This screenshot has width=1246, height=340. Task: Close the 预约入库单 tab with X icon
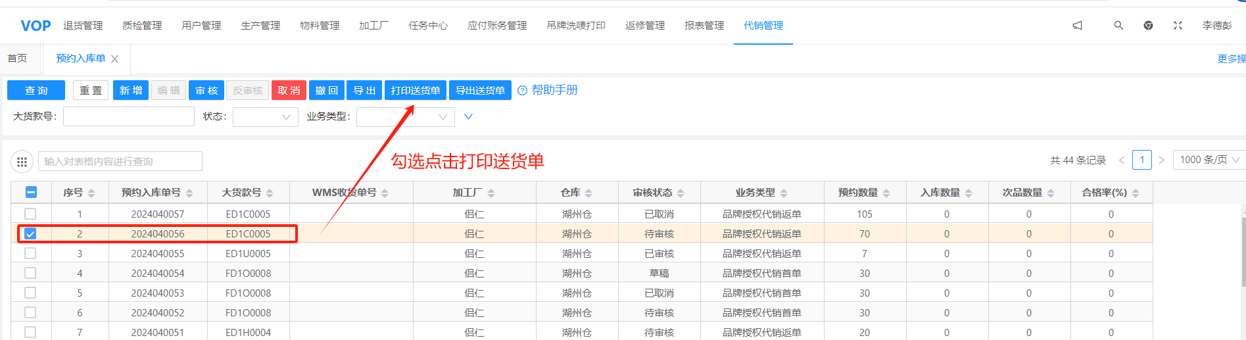(115, 59)
